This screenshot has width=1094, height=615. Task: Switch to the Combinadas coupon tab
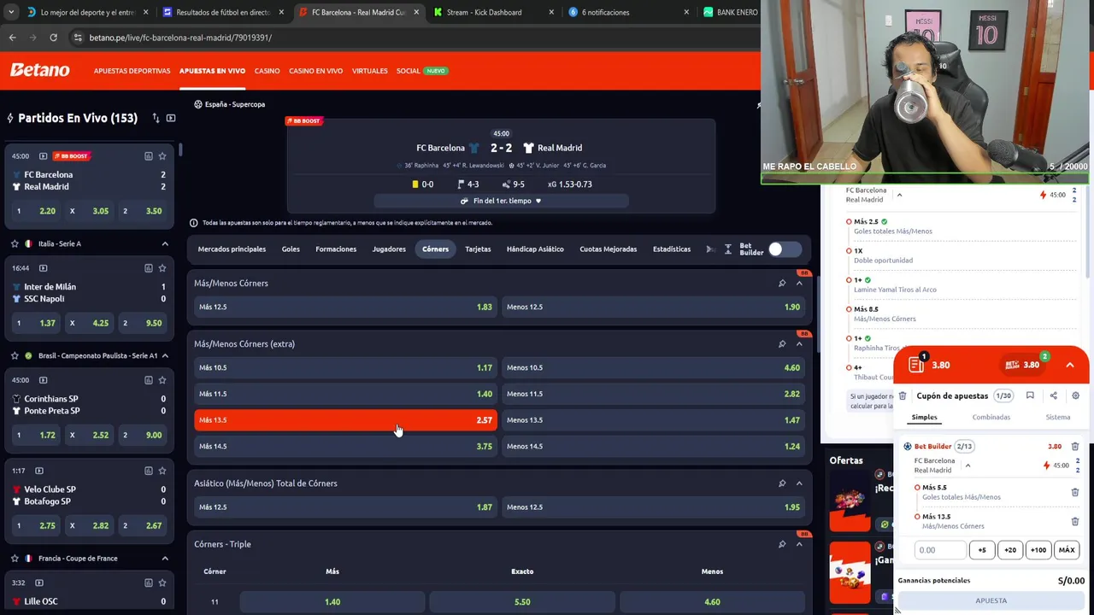(x=991, y=417)
